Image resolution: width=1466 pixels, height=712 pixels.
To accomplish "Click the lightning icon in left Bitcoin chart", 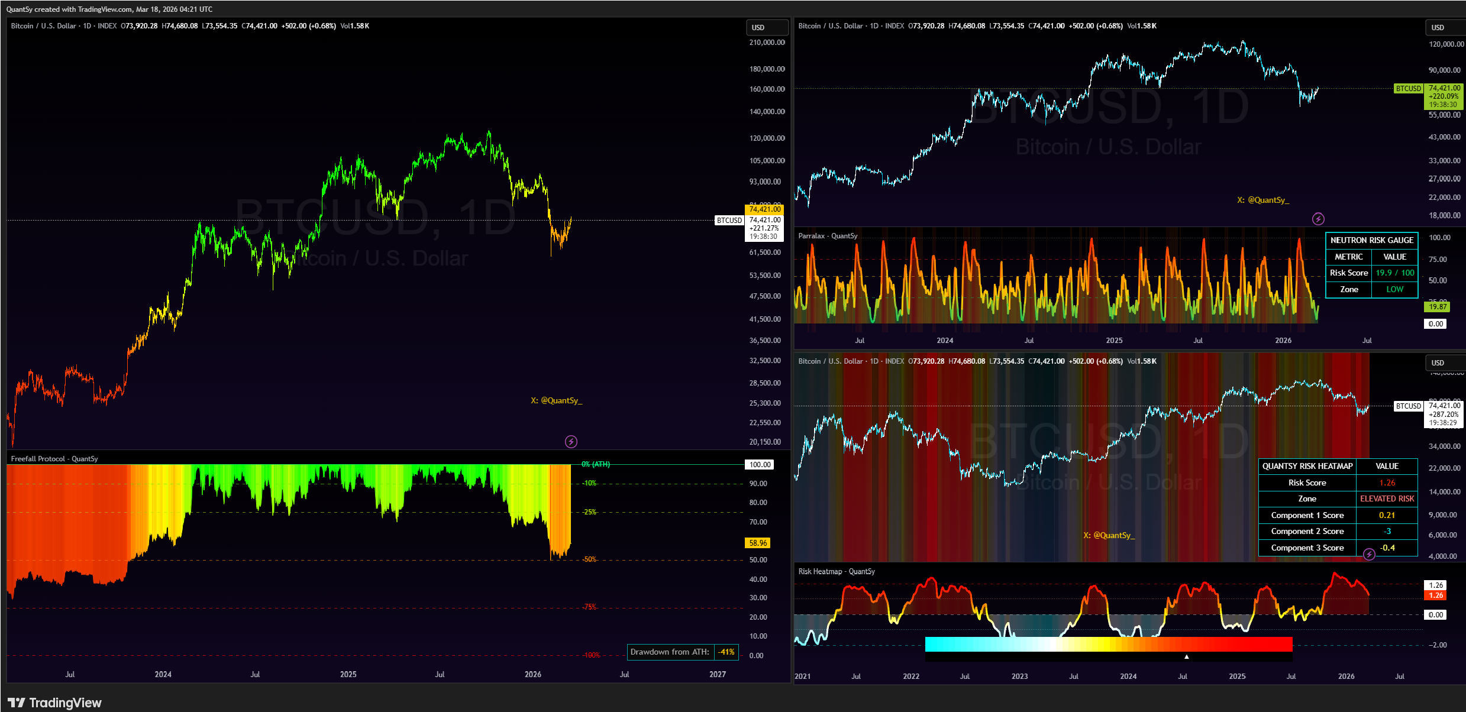I will click(571, 442).
